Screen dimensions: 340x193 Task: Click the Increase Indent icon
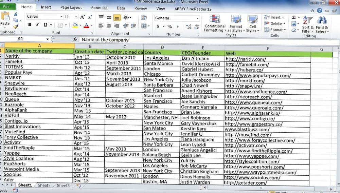133,26
